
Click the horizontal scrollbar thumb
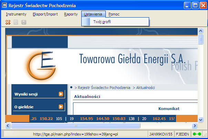point(76,126)
